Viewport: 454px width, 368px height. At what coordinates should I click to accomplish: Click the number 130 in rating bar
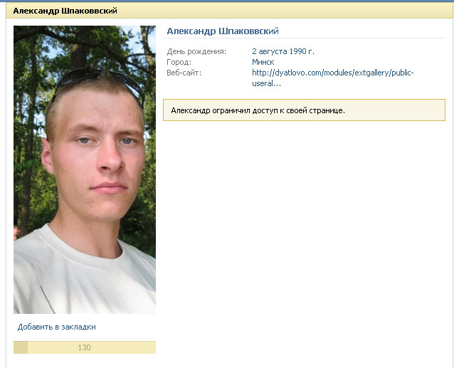click(84, 347)
